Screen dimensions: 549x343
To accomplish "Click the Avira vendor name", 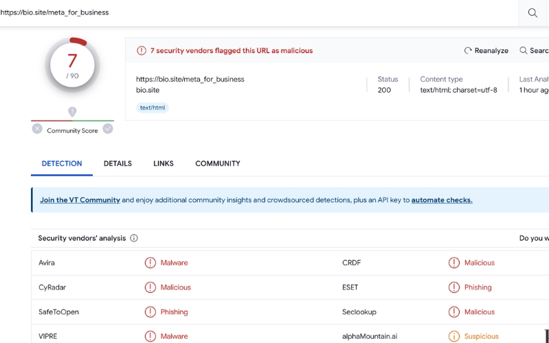I will point(47,263).
